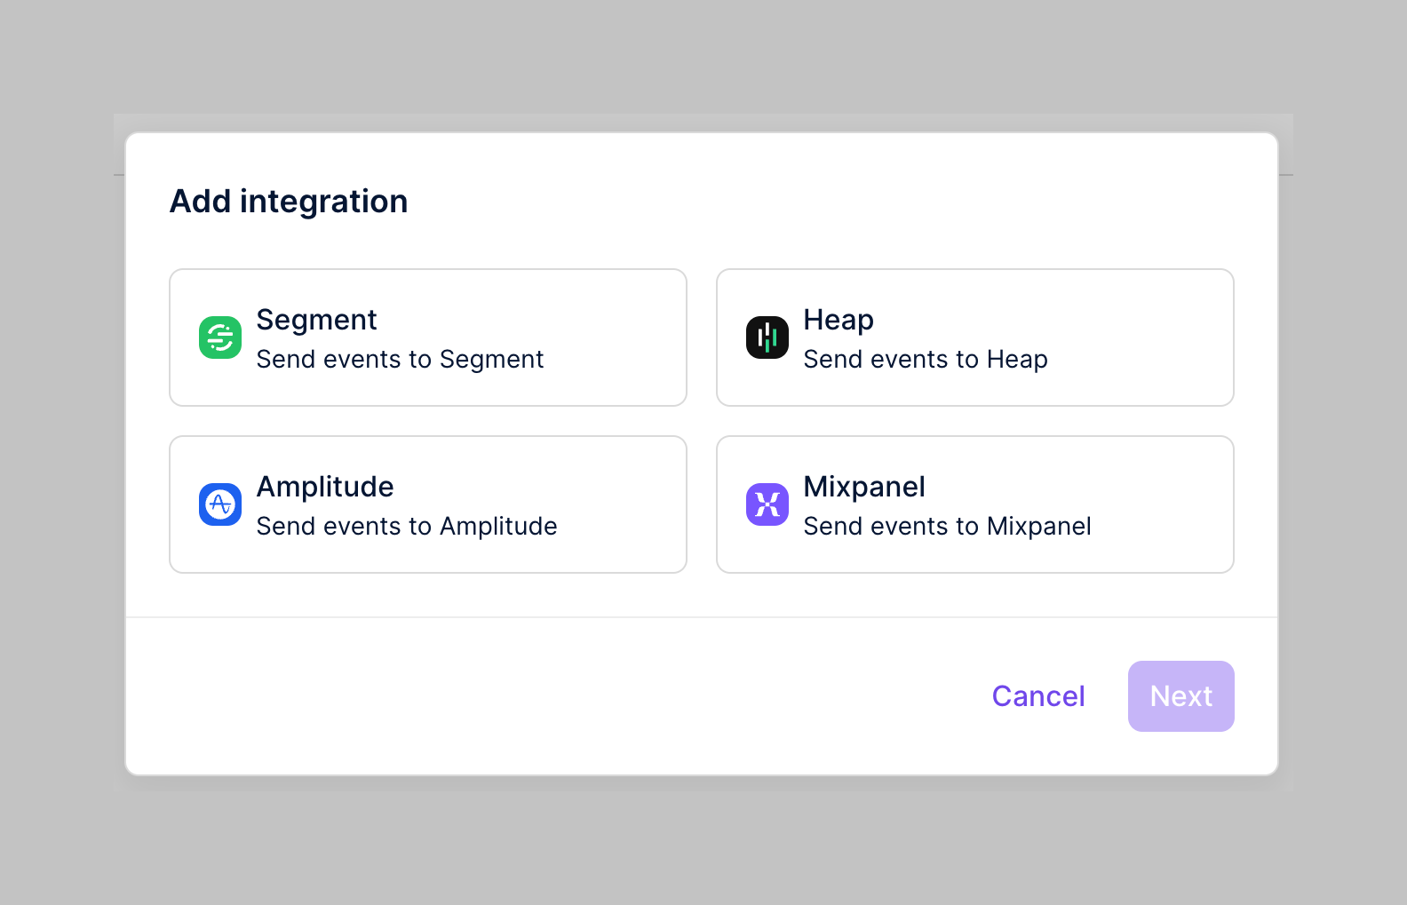Screen dimensions: 1407x905
Task: Click the "Send events to Segment" description
Action: point(400,360)
